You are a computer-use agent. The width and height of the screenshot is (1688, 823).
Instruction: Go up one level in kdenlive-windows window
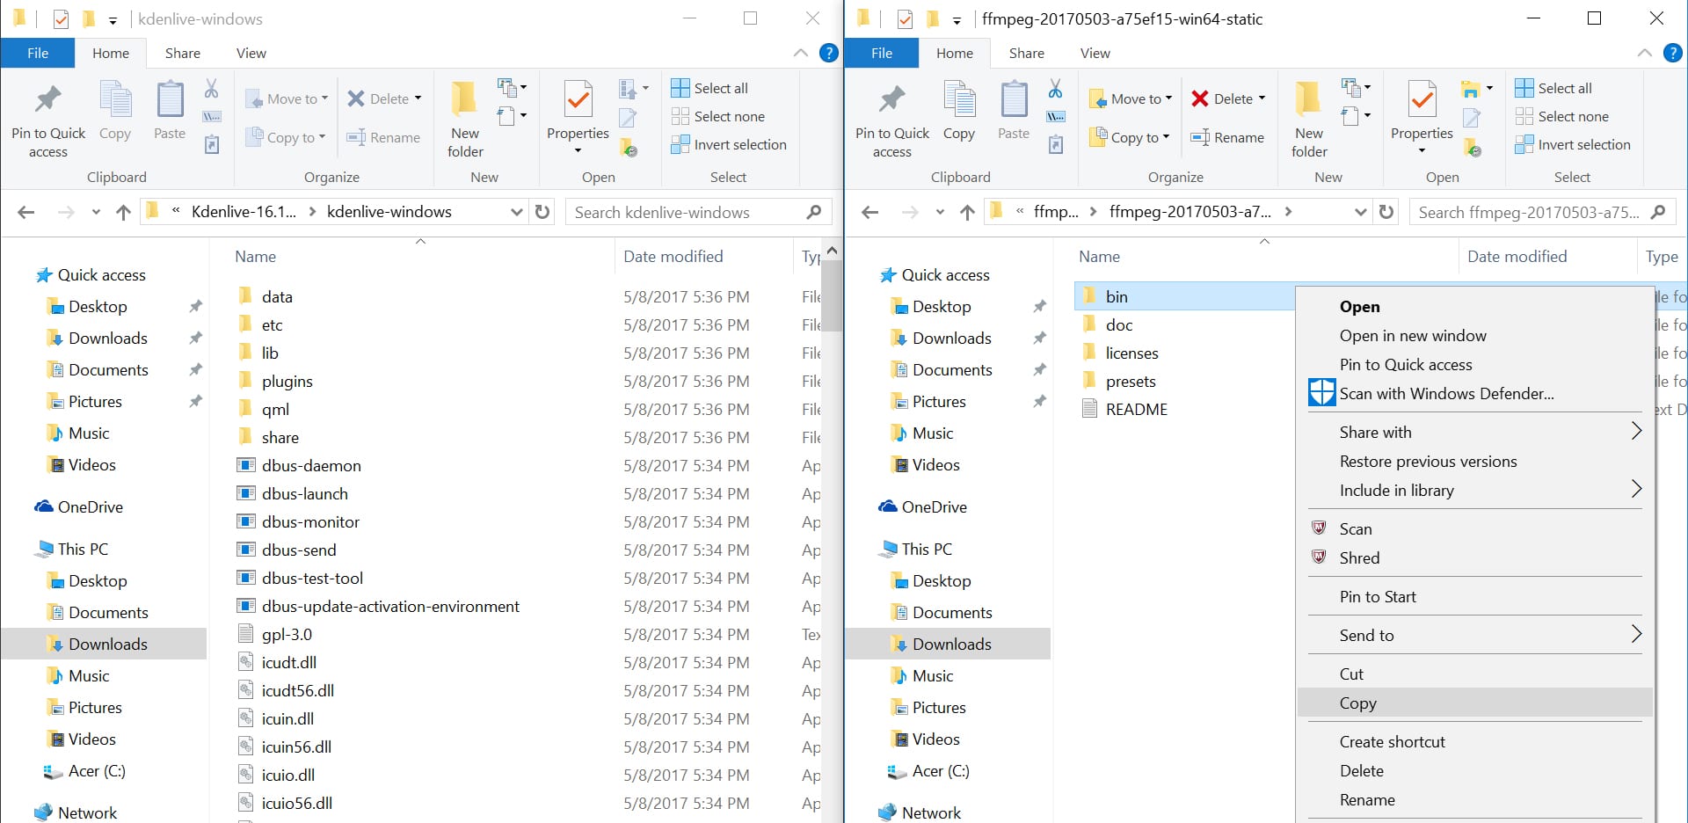pyautogui.click(x=124, y=212)
